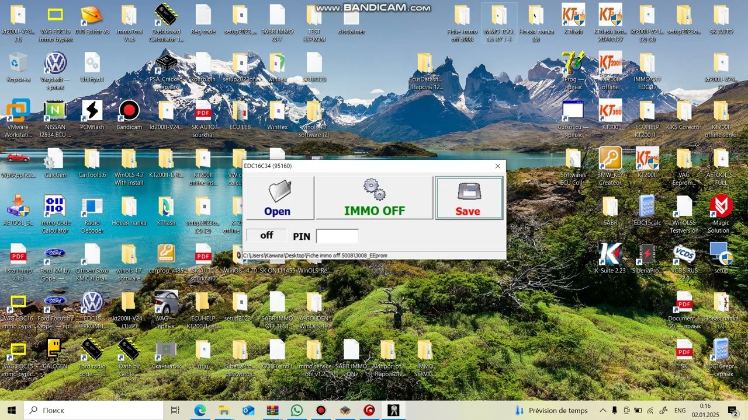
Task: Select the Immo Code Calculator icon
Action: (x=55, y=215)
